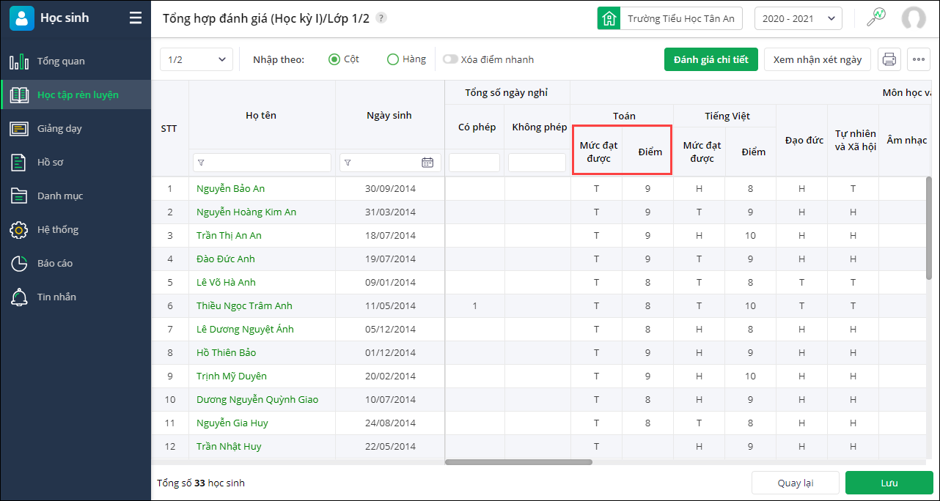Click the print icon in toolbar
The width and height of the screenshot is (940, 501).
coord(889,59)
